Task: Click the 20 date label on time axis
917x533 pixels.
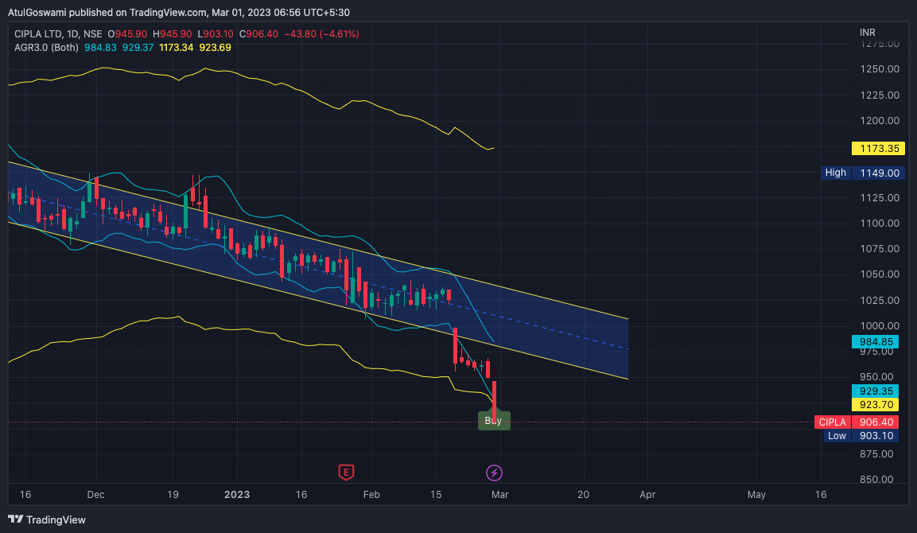Action: pos(583,494)
